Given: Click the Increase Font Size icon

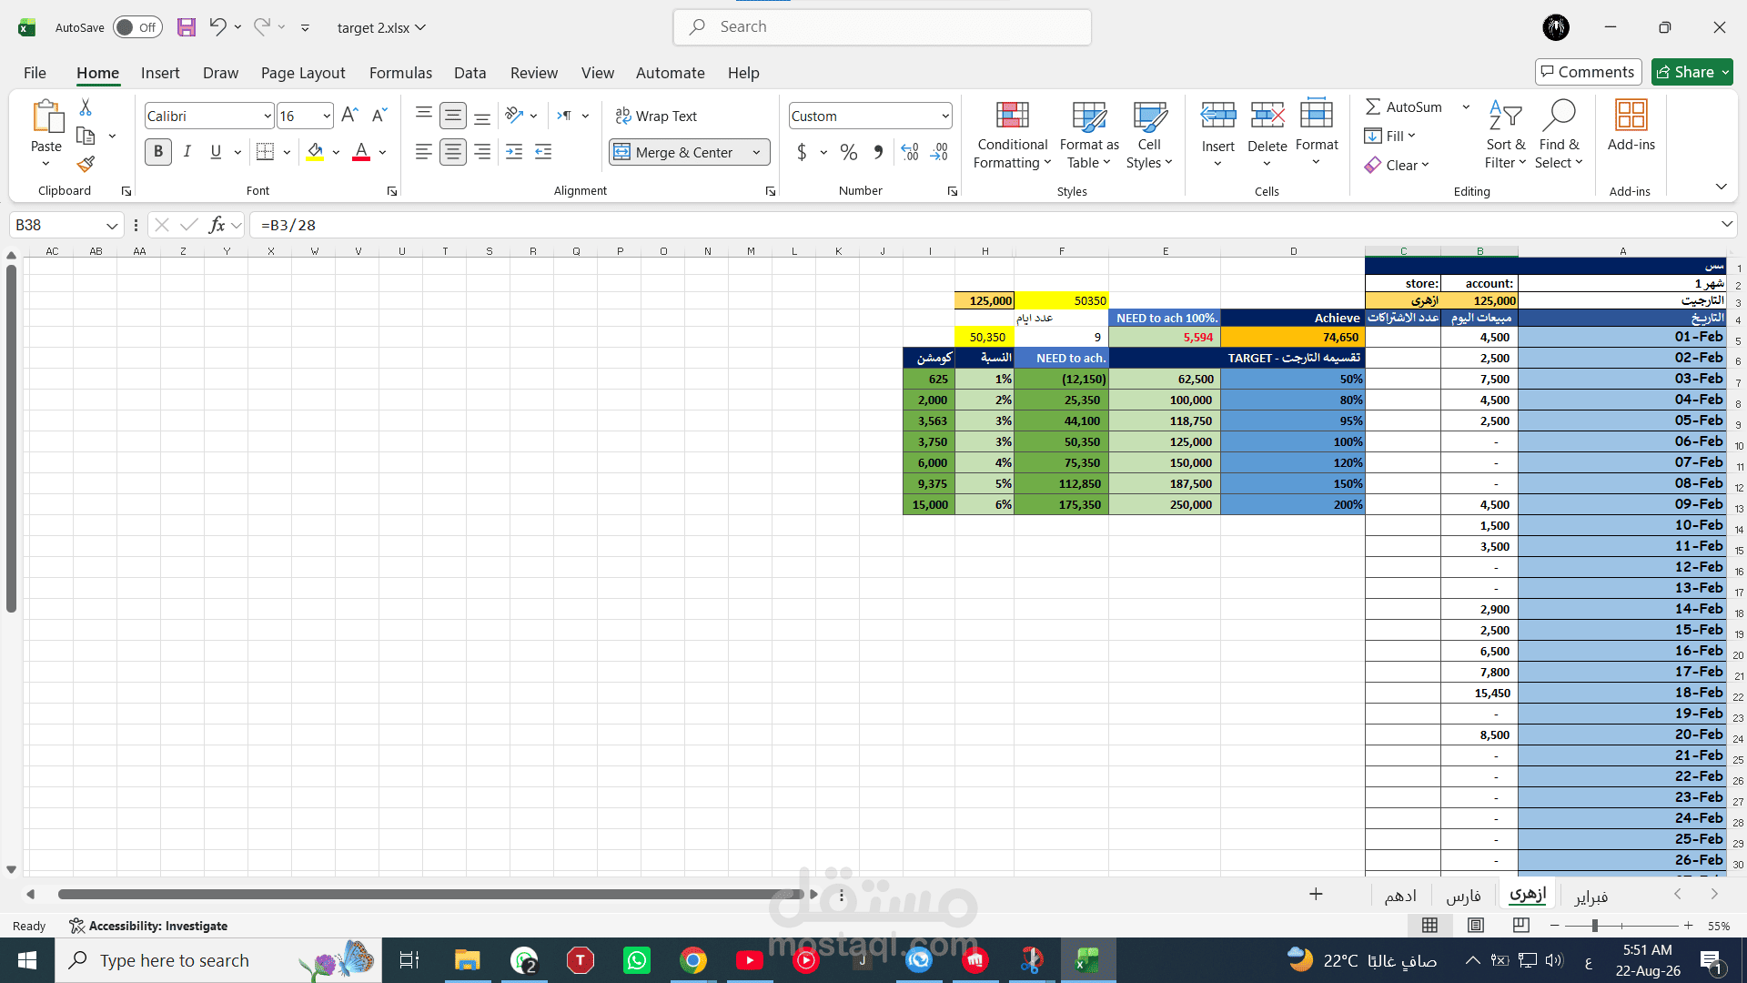Looking at the screenshot, I should [349, 116].
